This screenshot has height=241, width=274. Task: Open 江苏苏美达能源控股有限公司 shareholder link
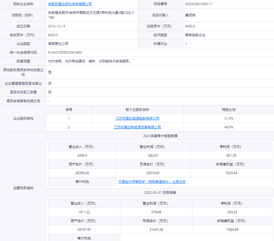coord(137,118)
